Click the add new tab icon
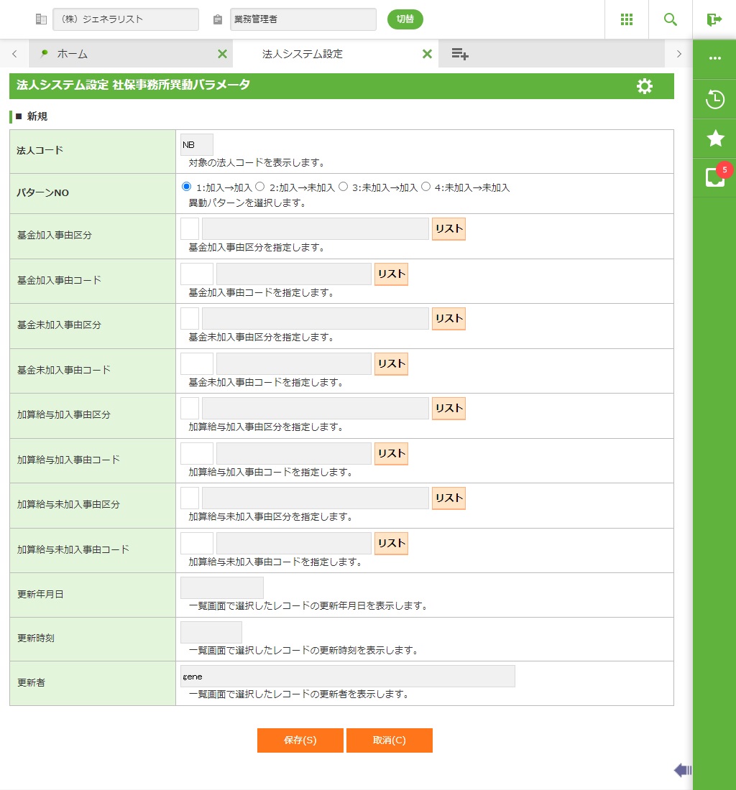Image resolution: width=736 pixels, height=790 pixels. tap(460, 54)
